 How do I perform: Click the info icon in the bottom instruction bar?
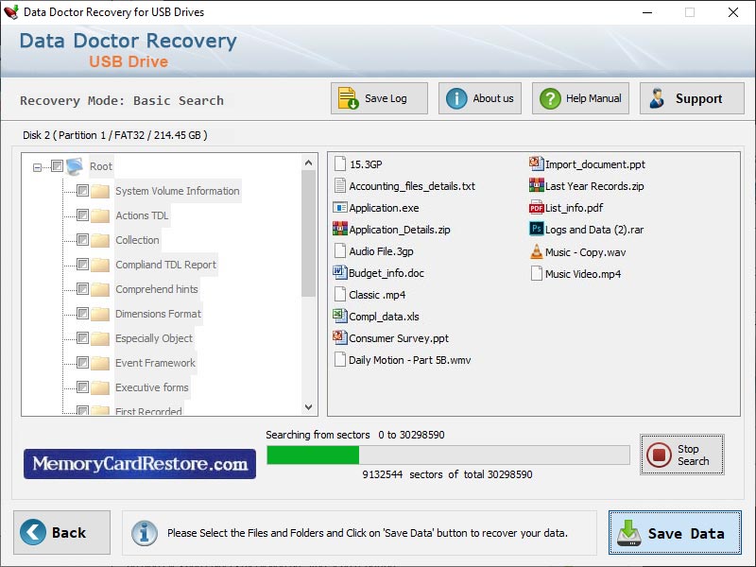pyautogui.click(x=144, y=534)
